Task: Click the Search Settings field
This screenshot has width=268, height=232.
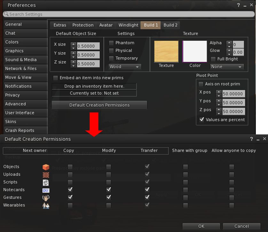Action: (x=129, y=14)
